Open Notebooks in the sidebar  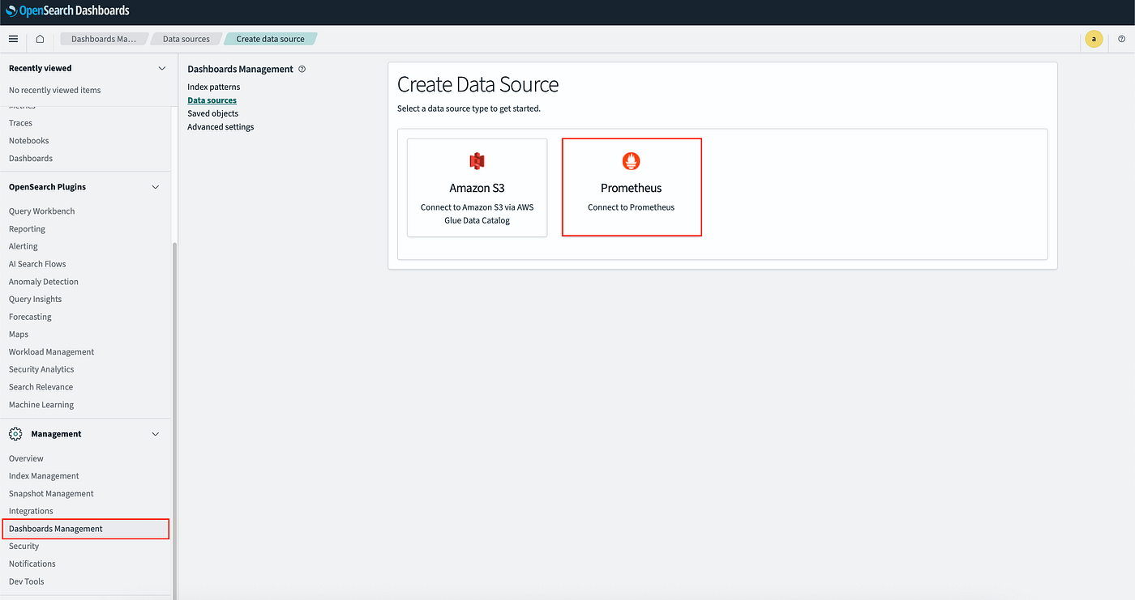(x=29, y=141)
